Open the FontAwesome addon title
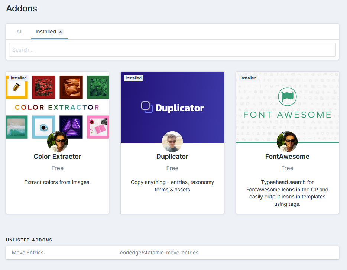This screenshot has width=347, height=270. [x=287, y=157]
